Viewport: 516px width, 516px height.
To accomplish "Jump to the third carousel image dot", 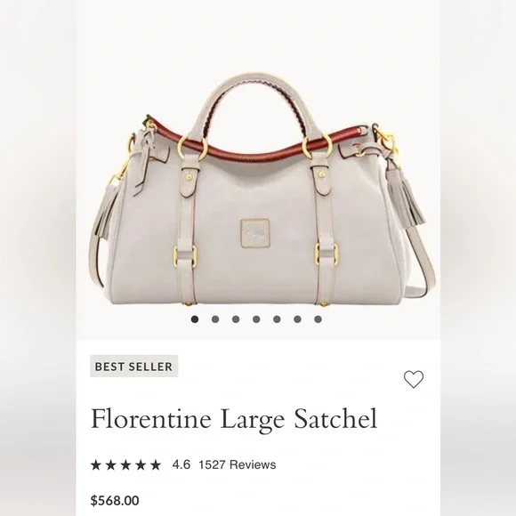I will 236,319.
